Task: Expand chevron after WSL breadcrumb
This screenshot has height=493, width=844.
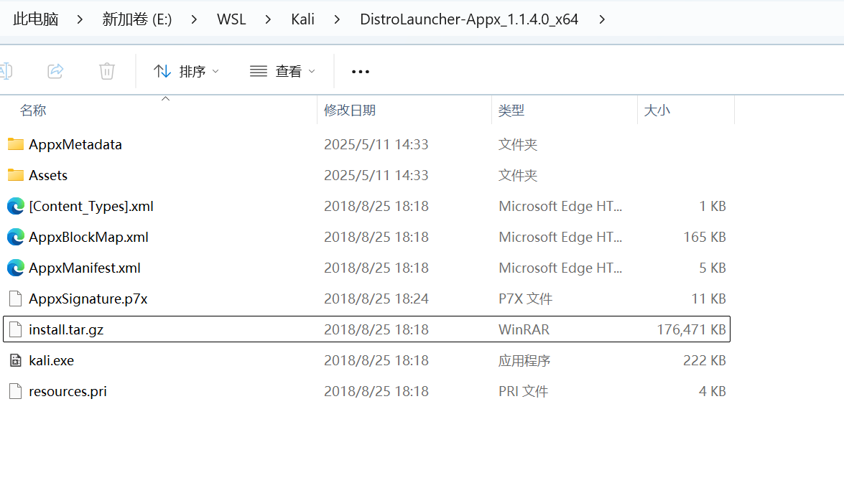Action: pyautogui.click(x=267, y=19)
